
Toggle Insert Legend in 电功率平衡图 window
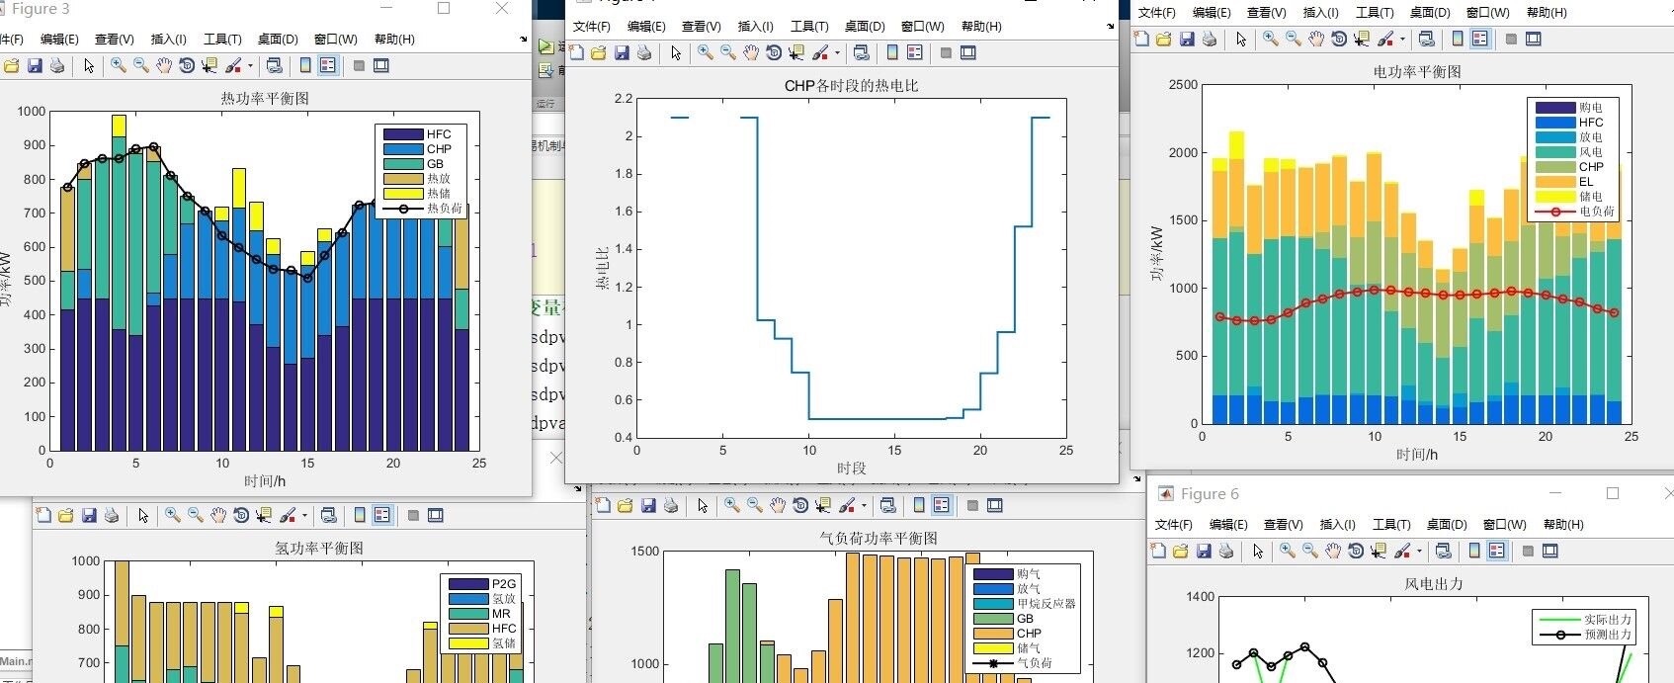tap(1480, 39)
